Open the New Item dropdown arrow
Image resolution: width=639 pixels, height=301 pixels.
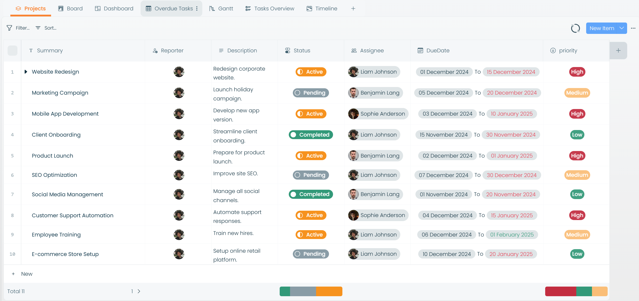[x=622, y=28]
